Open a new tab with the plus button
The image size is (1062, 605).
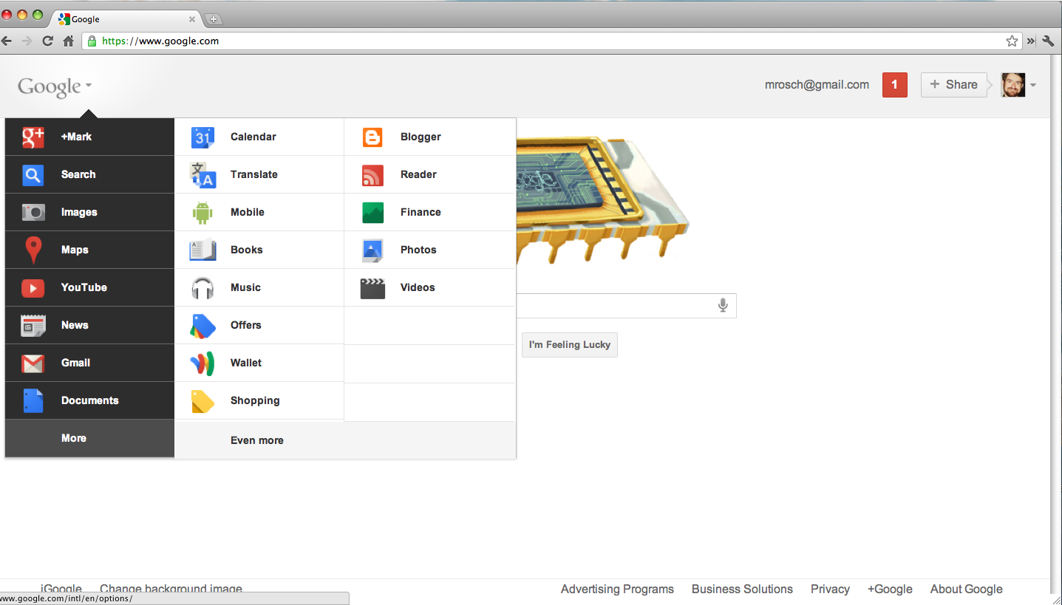pyautogui.click(x=213, y=19)
